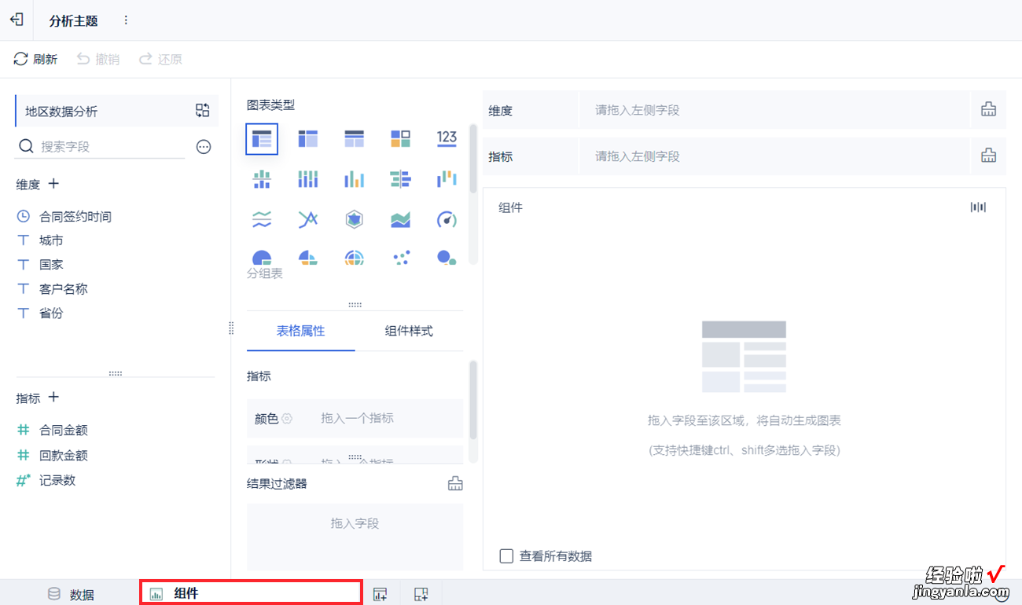Click the exit analysis subject icon
The width and height of the screenshot is (1022, 605).
[x=17, y=20]
